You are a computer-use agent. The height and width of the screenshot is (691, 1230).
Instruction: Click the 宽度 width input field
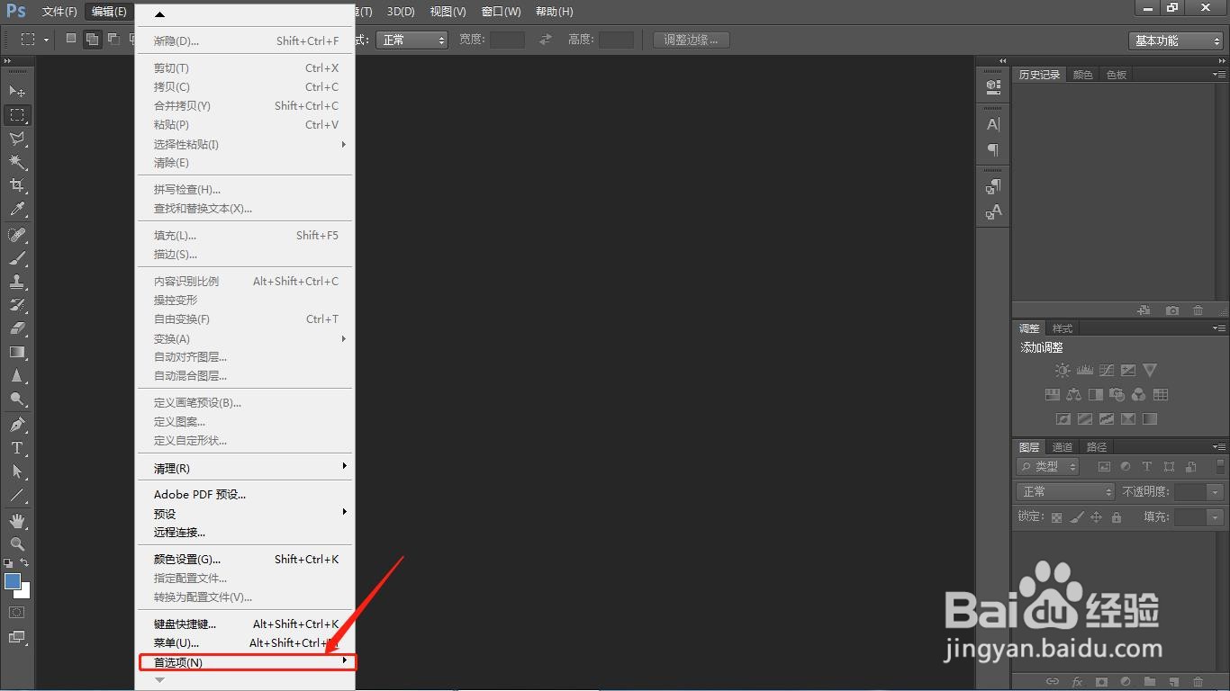point(507,40)
